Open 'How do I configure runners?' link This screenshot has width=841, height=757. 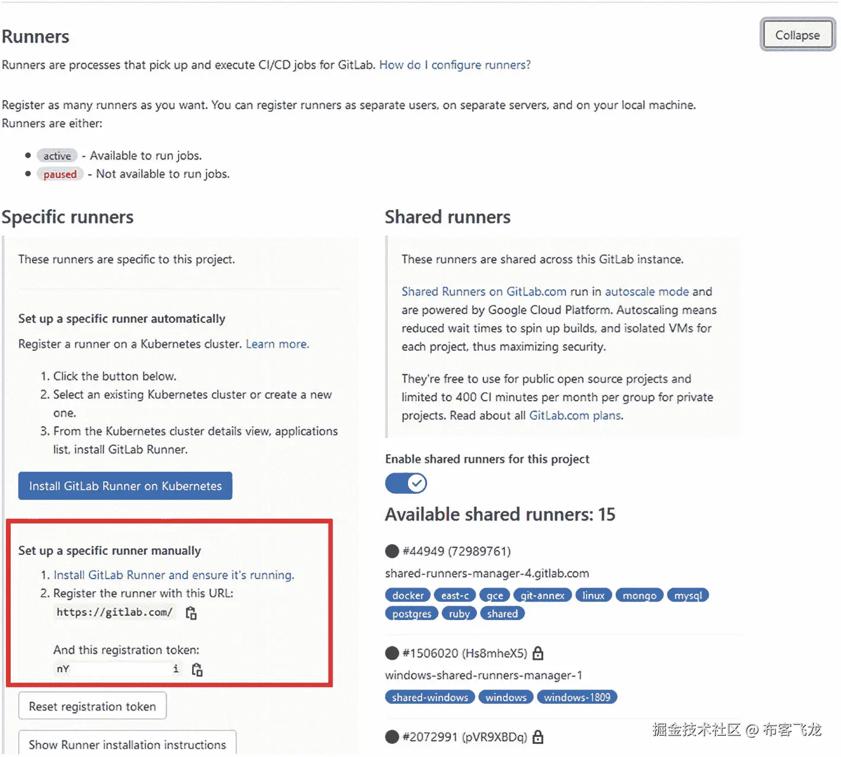click(x=455, y=65)
